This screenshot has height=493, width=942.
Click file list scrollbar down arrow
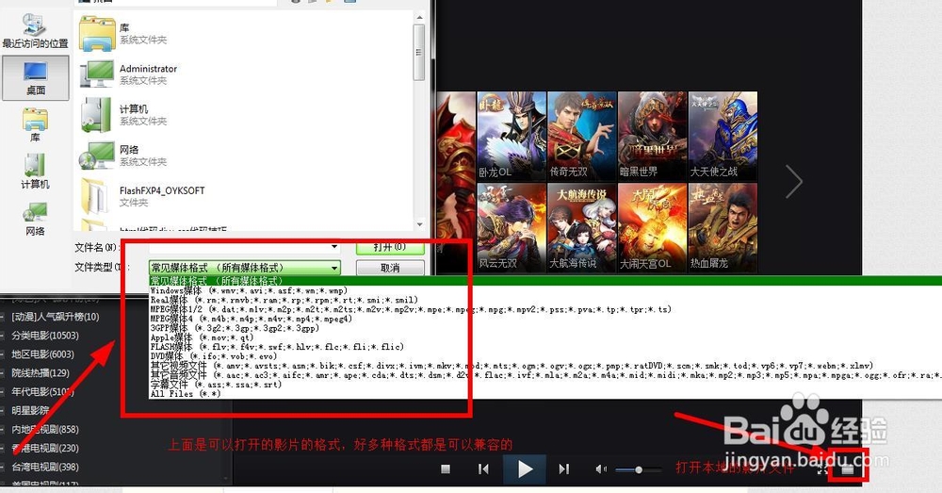click(x=419, y=224)
